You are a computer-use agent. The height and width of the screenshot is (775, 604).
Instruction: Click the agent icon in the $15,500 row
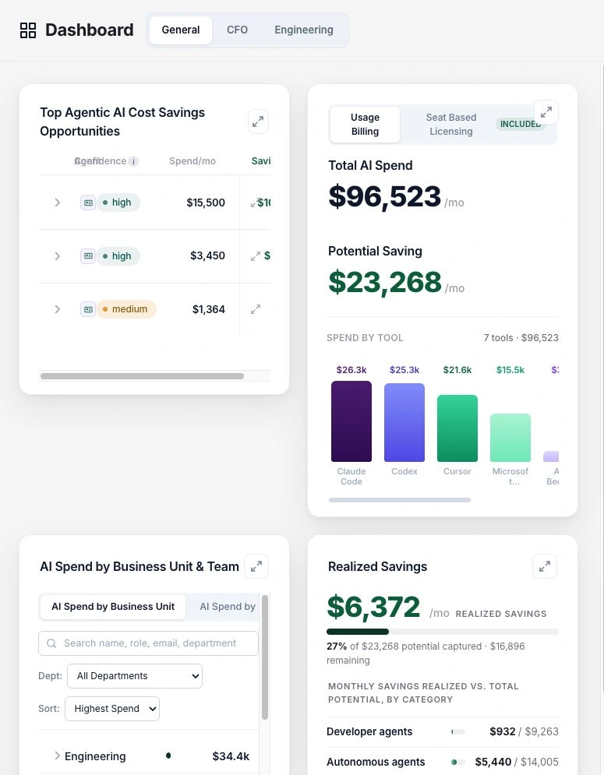pos(88,203)
